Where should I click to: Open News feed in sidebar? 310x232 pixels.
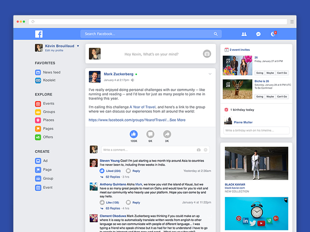pyautogui.click(x=52, y=72)
